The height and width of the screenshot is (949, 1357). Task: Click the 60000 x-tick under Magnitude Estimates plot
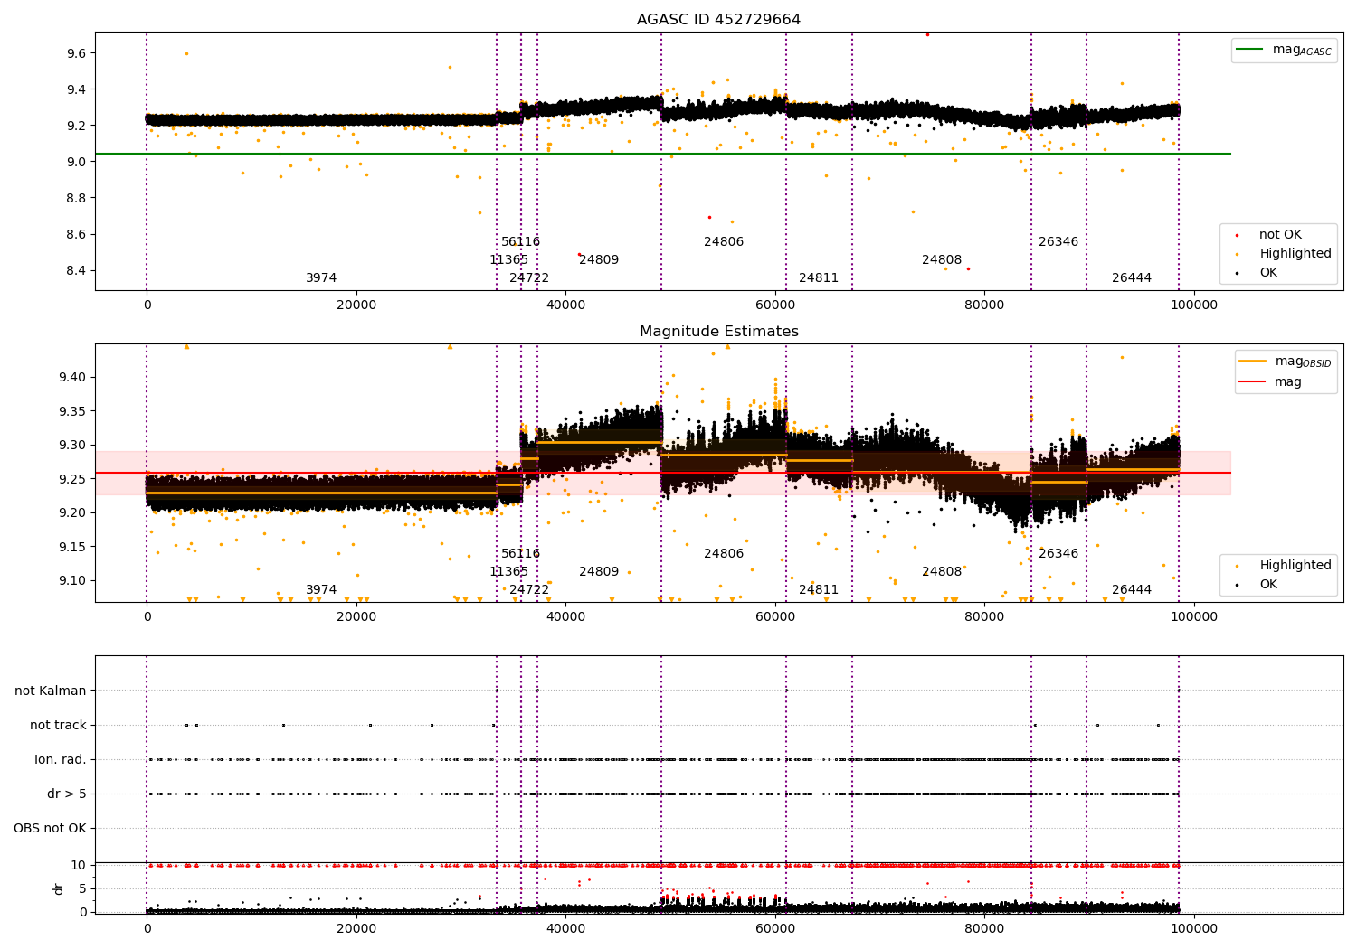coord(775,617)
